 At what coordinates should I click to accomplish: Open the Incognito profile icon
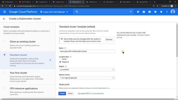pos(172,6)
